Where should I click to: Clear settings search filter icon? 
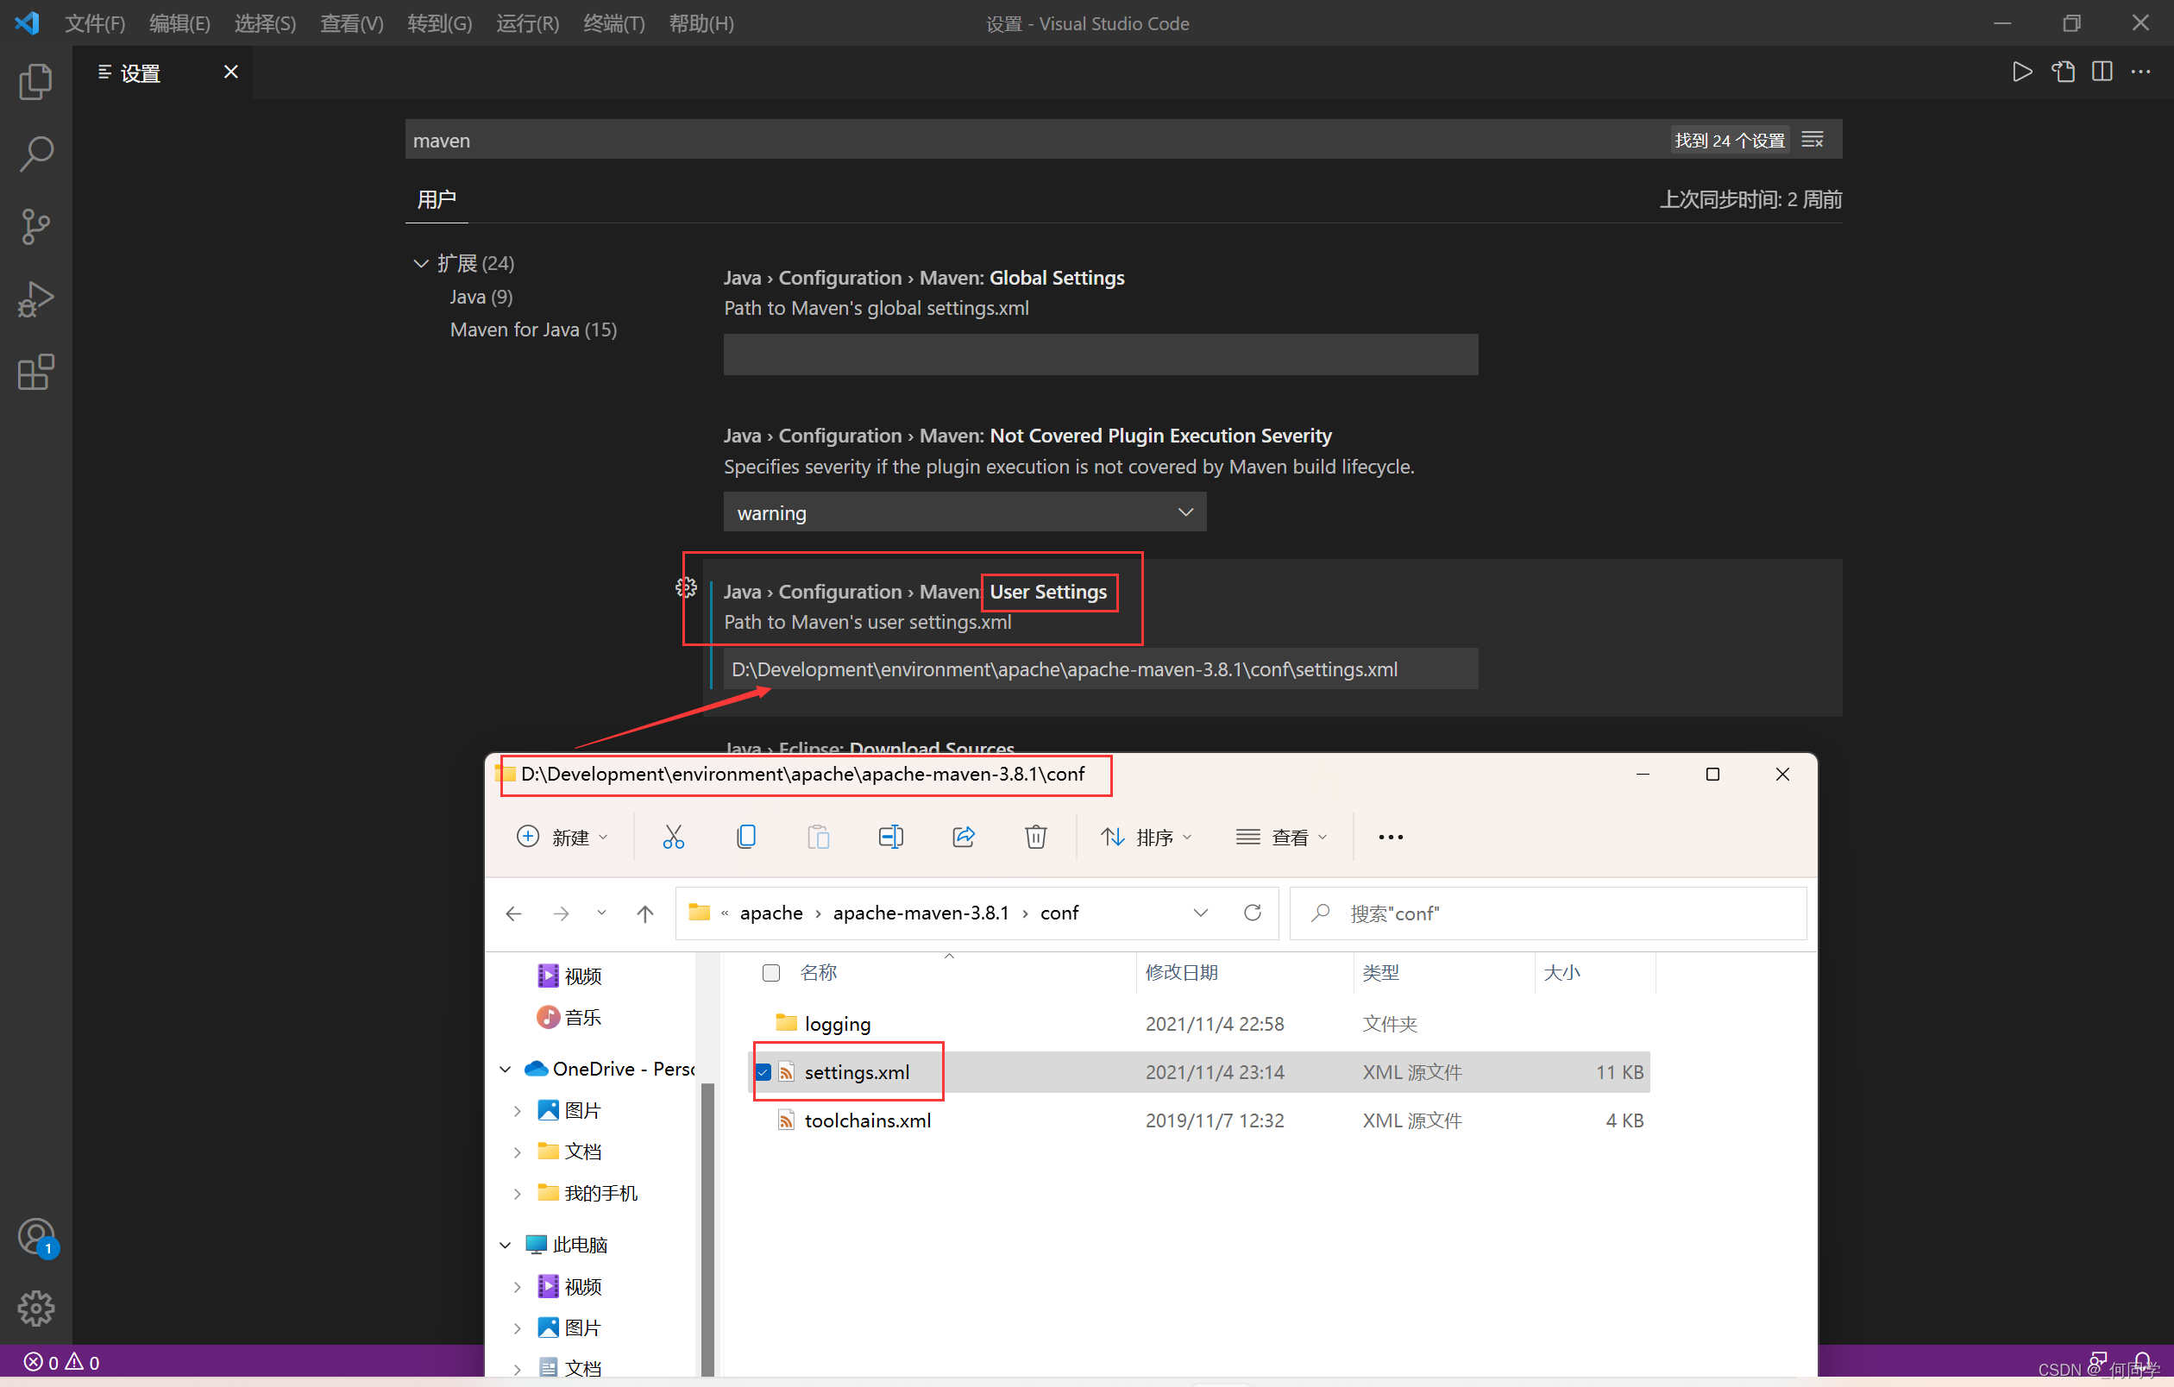[x=1812, y=140]
